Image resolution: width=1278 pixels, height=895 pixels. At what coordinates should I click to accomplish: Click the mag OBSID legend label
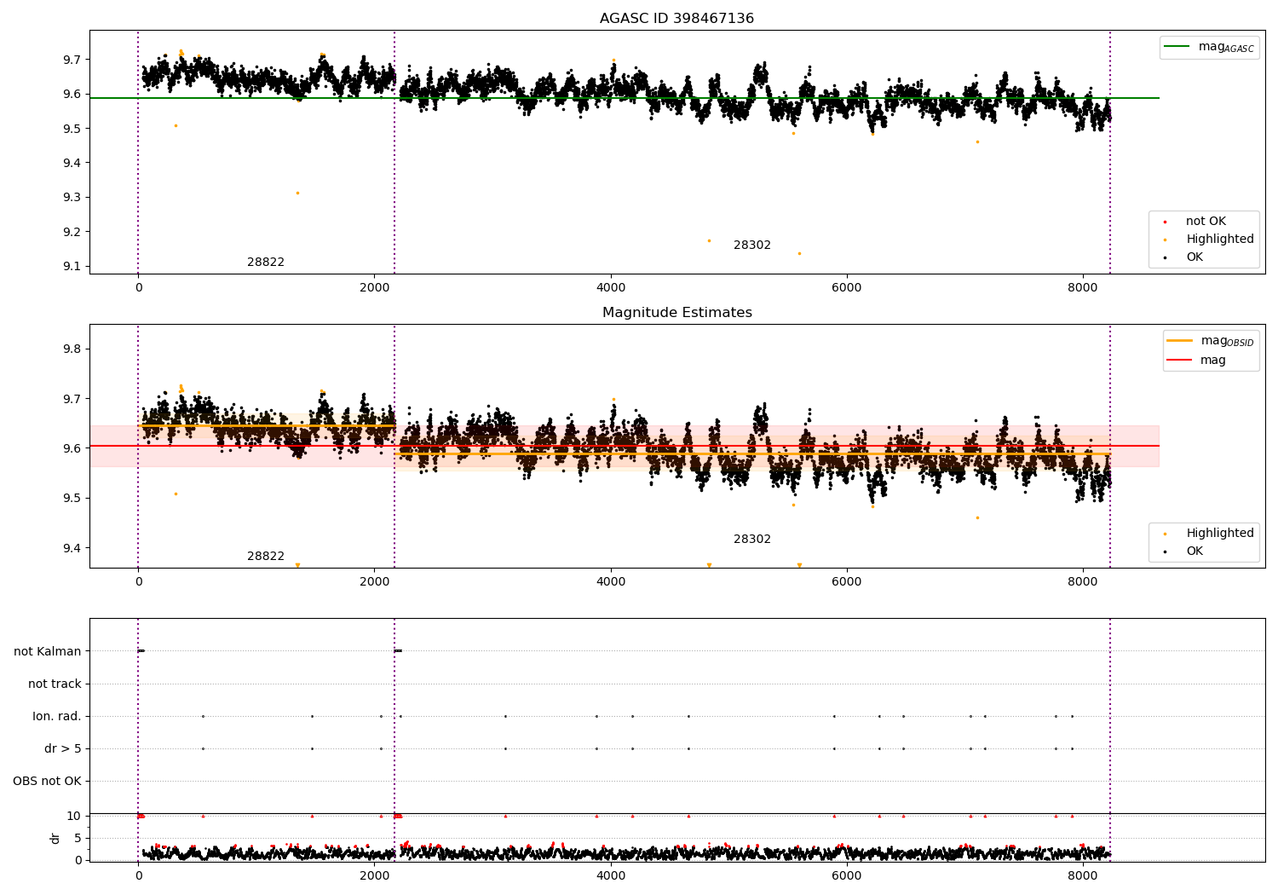coord(1227,341)
